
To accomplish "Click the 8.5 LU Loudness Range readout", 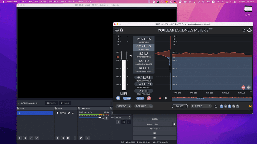I will [144, 55].
